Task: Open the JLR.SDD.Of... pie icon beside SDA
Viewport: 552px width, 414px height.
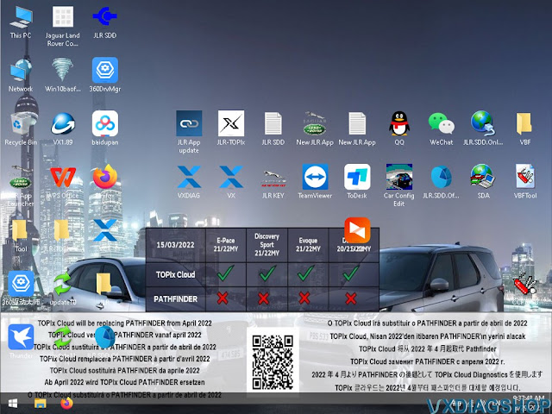Action: pyautogui.click(x=441, y=182)
